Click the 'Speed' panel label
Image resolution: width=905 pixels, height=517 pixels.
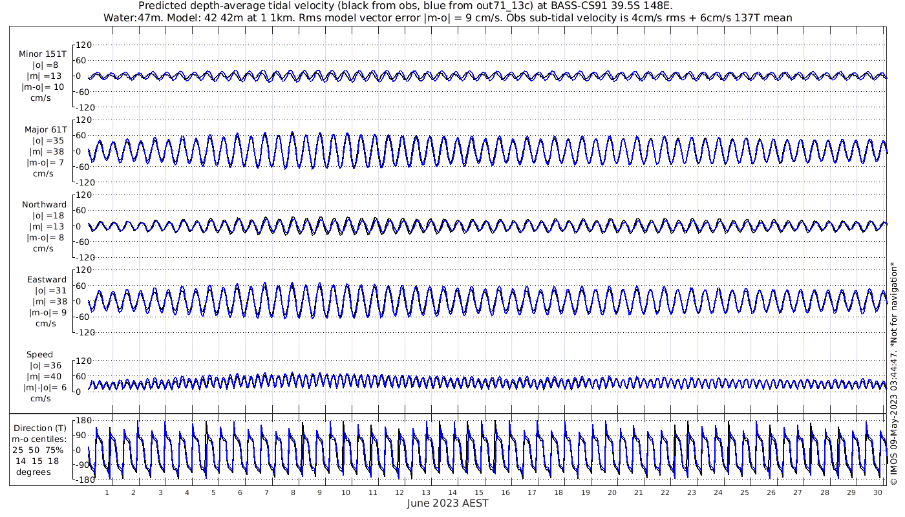point(40,355)
